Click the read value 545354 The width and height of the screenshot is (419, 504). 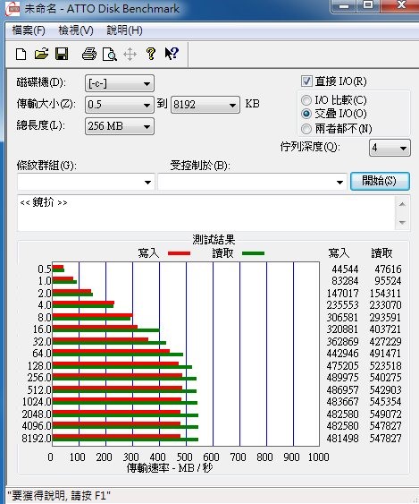click(385, 401)
